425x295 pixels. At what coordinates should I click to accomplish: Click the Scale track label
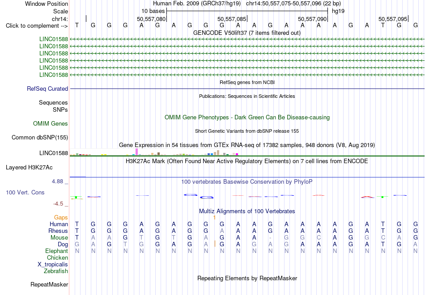coord(60,11)
